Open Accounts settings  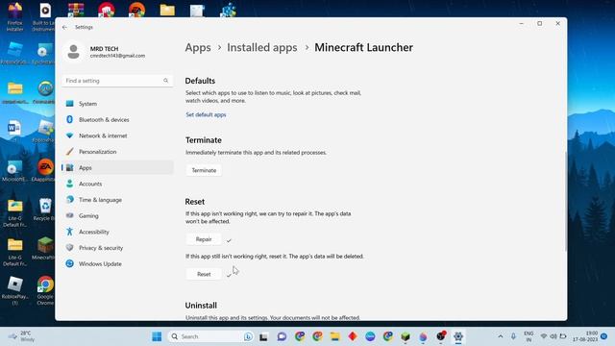(x=117, y=184)
